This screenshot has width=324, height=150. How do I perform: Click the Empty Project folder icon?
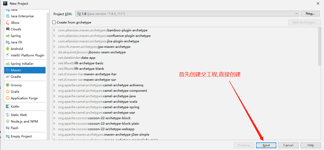[8, 136]
